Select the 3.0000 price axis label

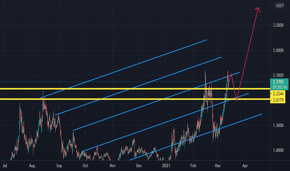(x=278, y=50)
